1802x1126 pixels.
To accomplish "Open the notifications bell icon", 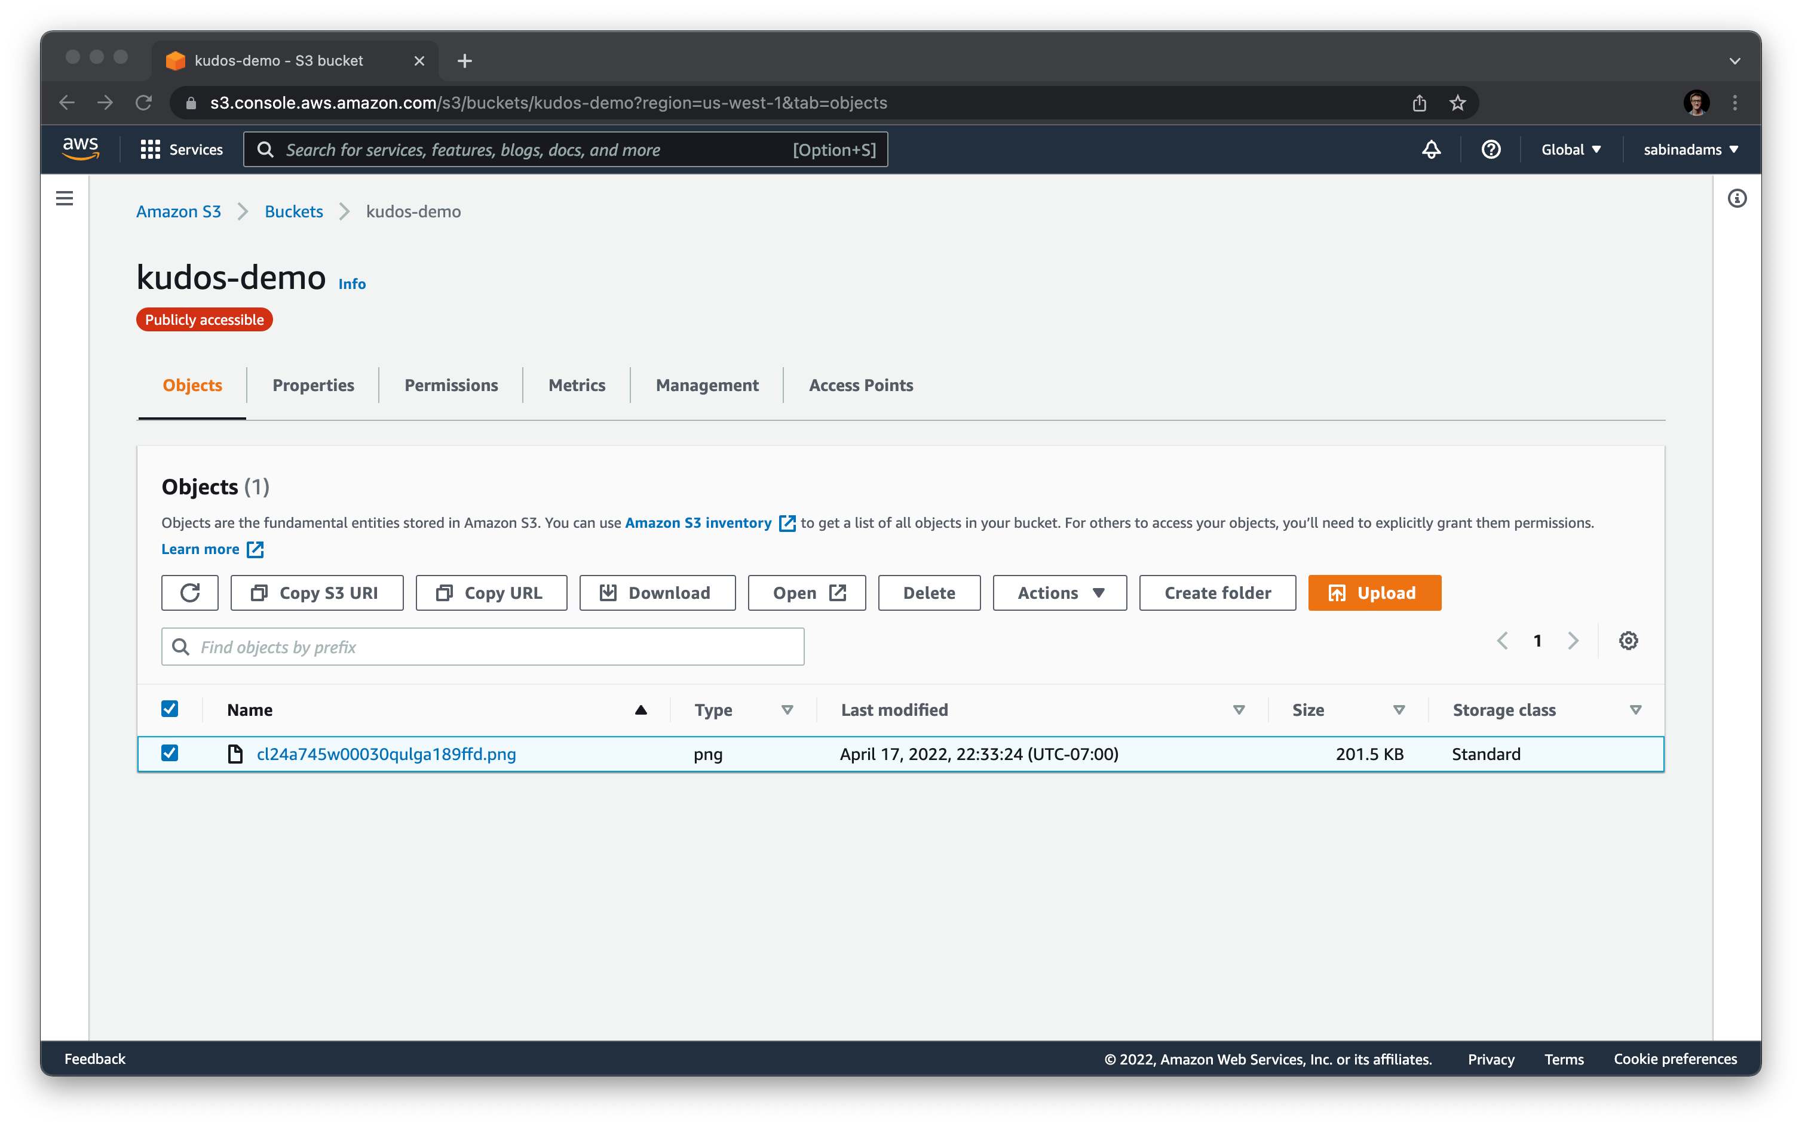I will (x=1431, y=150).
